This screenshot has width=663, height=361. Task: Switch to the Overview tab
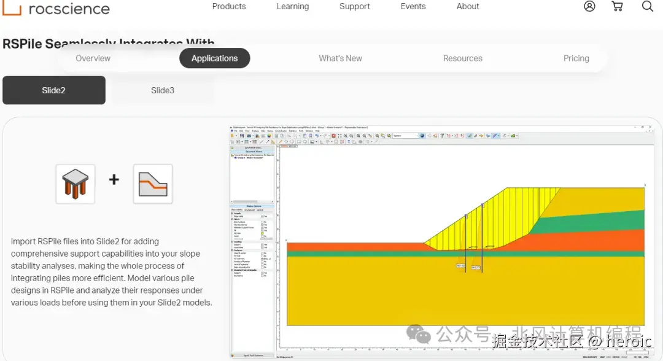tap(93, 58)
